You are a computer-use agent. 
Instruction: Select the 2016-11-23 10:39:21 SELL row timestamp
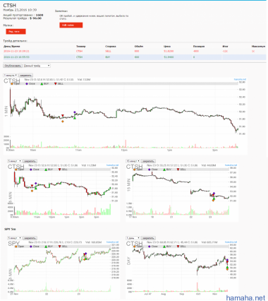coord(16,51)
